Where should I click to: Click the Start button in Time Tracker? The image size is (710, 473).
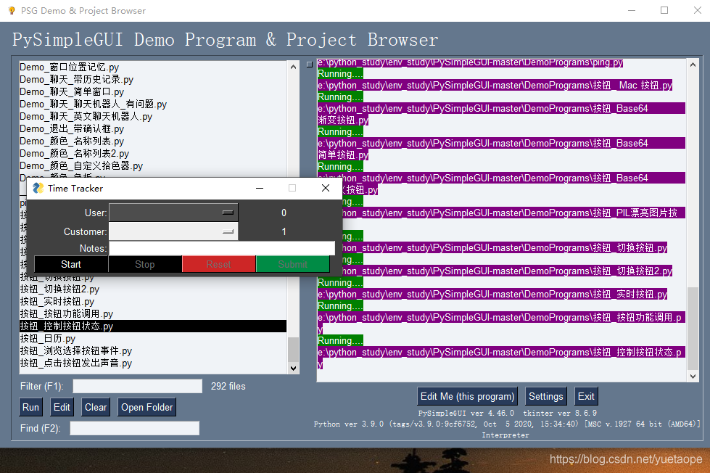(x=71, y=264)
